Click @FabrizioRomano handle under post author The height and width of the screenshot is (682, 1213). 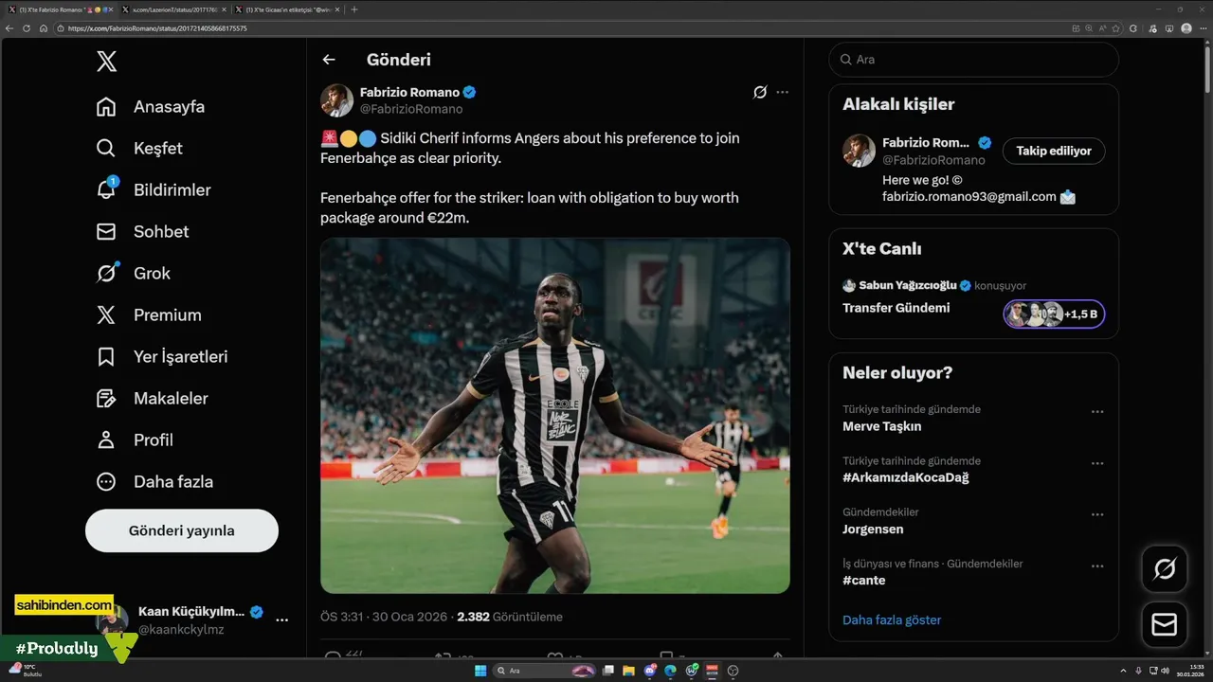(411, 109)
